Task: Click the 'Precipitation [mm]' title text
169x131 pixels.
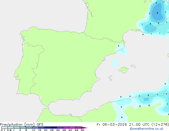Action: (x=17, y=125)
